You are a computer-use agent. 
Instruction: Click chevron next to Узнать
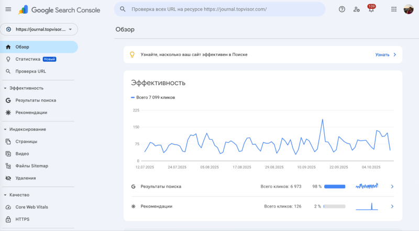tap(395, 55)
